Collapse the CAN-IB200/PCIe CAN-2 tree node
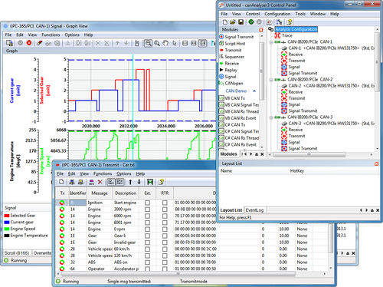 point(271,80)
